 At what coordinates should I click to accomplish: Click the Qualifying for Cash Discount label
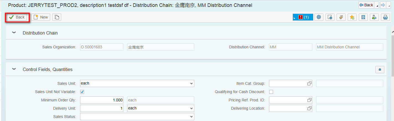[x=240, y=92]
